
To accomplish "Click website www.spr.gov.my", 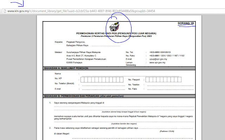I will [x=157, y=62].
